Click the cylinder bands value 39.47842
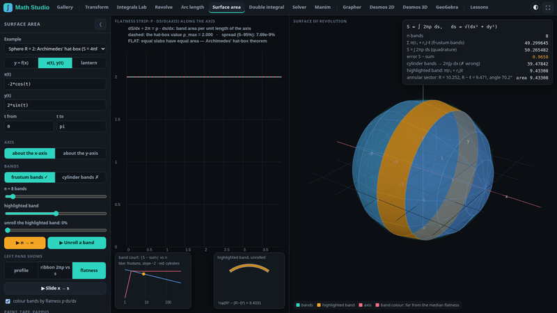Viewport: 557px width, 313px height. coord(538,64)
